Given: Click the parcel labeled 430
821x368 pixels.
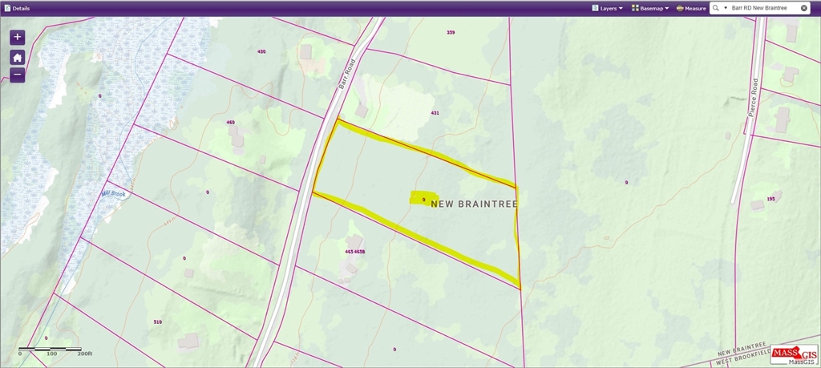Looking at the screenshot, I should click(x=261, y=51).
